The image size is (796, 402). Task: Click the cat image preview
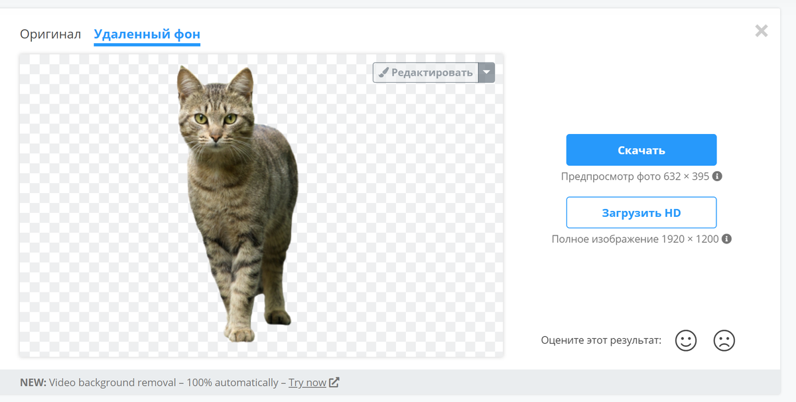pyautogui.click(x=261, y=204)
